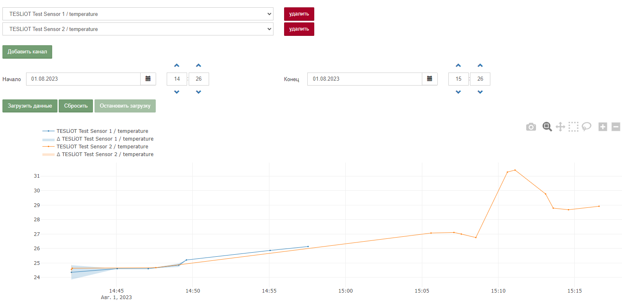The height and width of the screenshot is (304, 622).
Task: Click the start hour field showing 14
Action: tap(177, 79)
